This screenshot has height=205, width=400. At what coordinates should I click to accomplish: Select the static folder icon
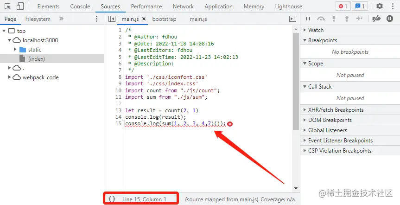point(23,50)
